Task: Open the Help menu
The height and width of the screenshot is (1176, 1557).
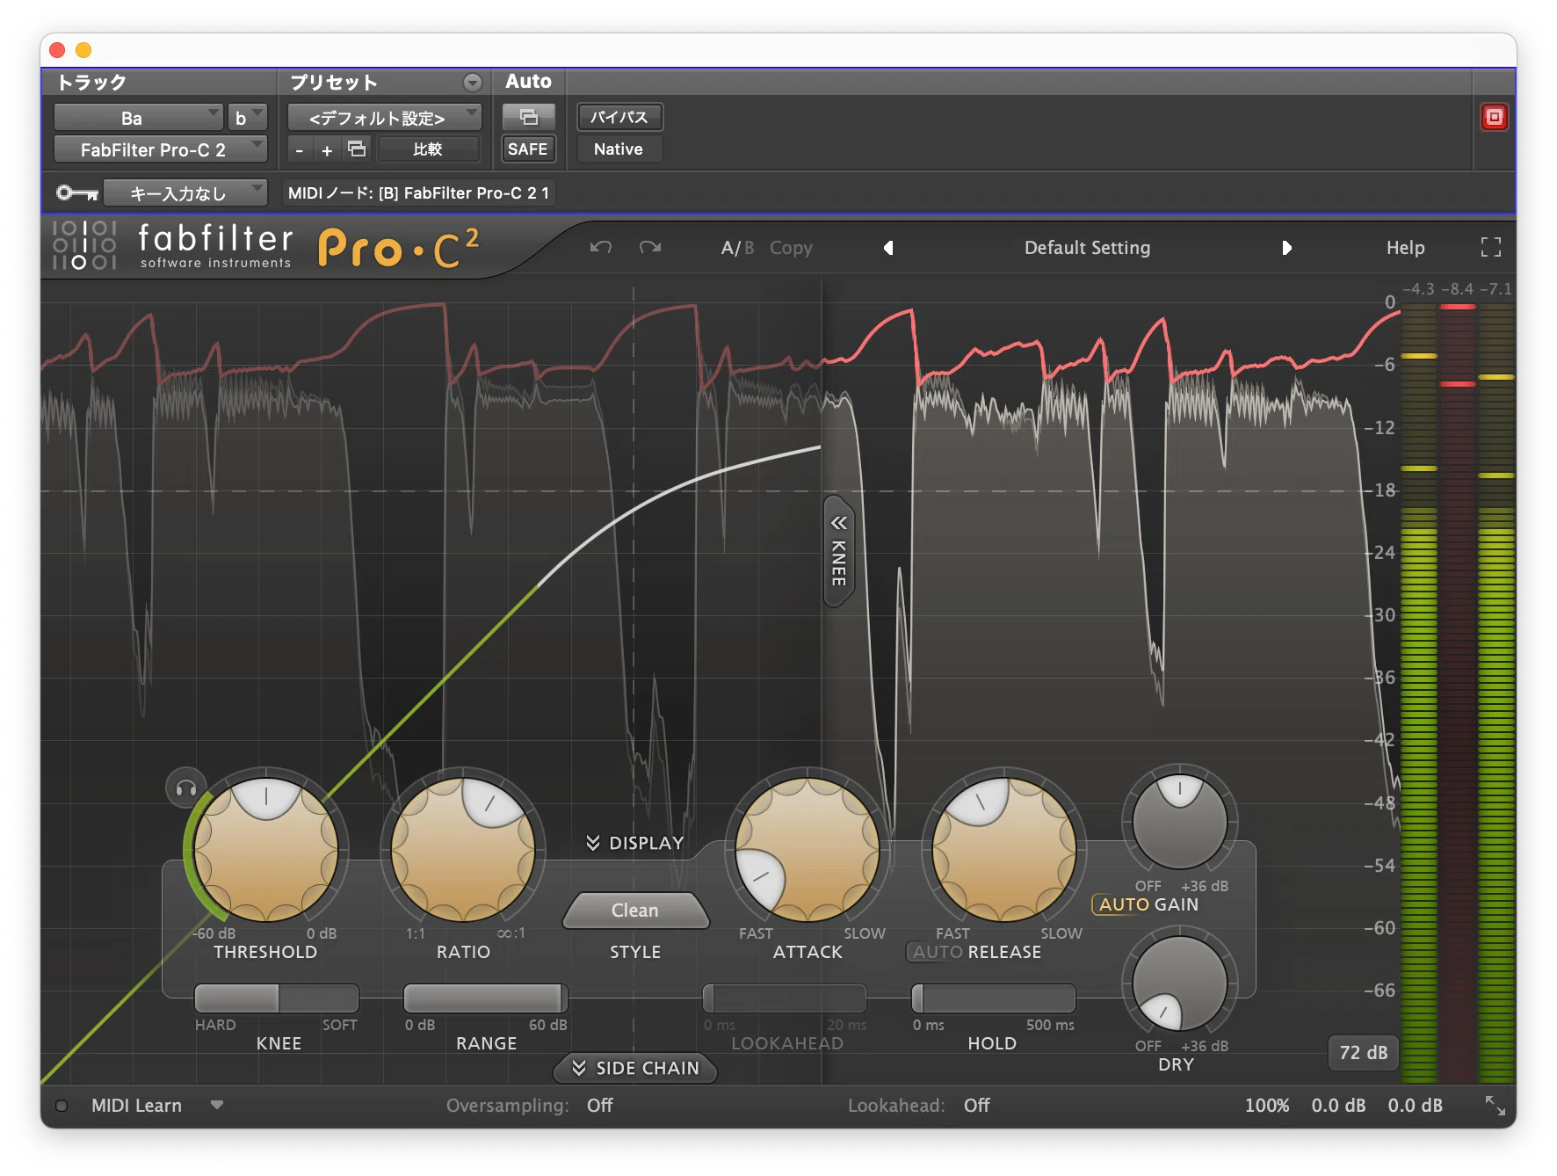Action: 1405,248
